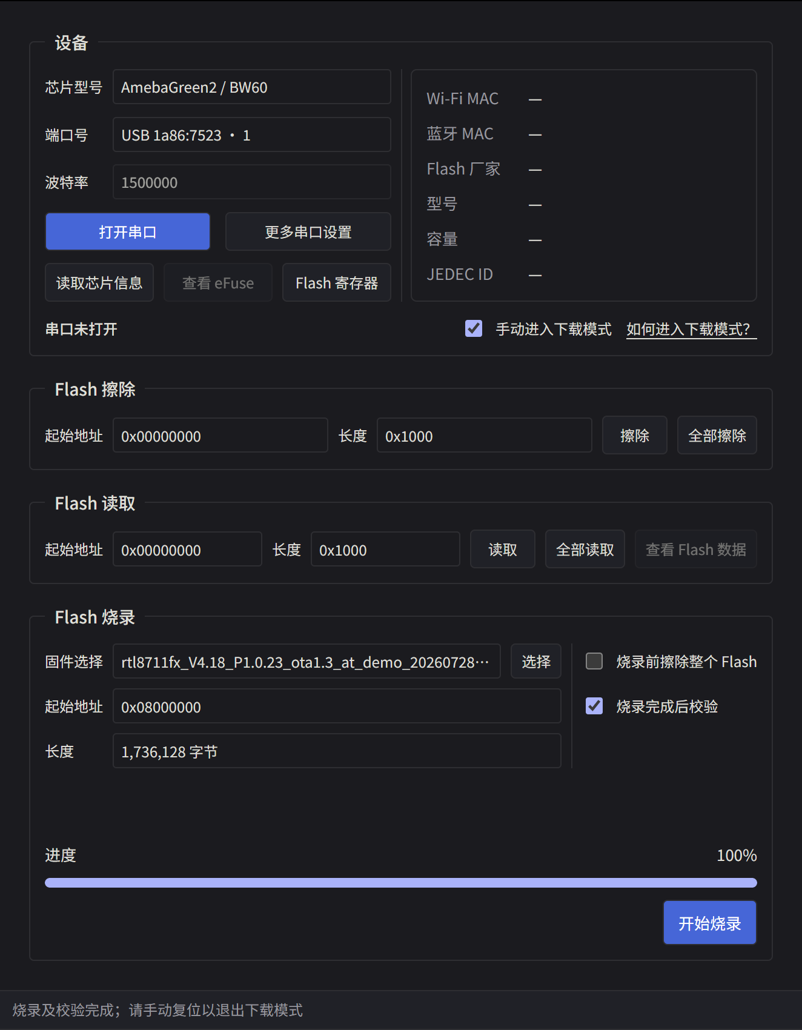Click the 蓝牙 MAC label
802x1030 pixels.
[460, 134]
